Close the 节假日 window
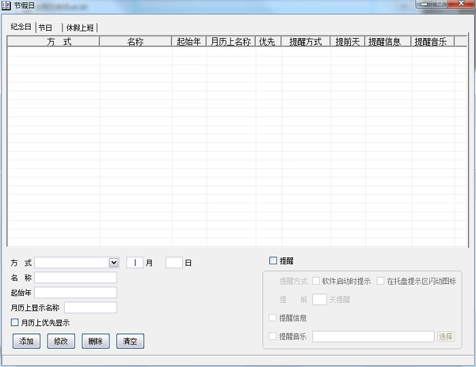The width and height of the screenshot is (476, 367). [x=460, y=4]
